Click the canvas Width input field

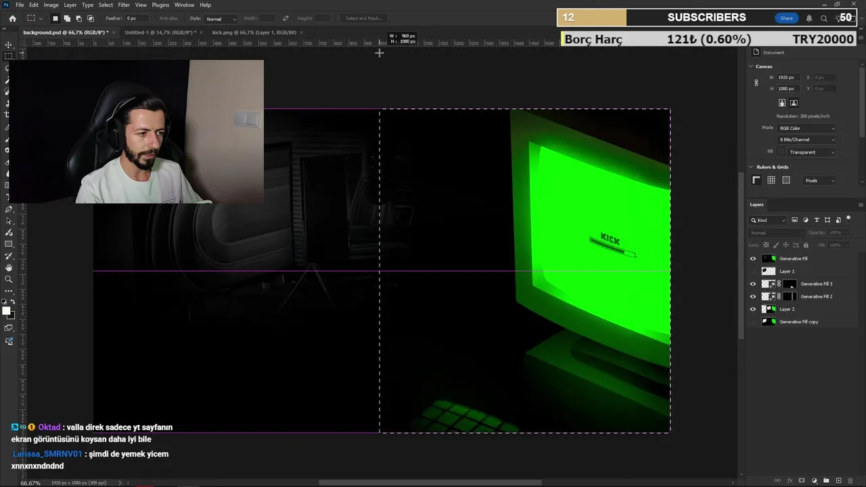[x=787, y=77]
